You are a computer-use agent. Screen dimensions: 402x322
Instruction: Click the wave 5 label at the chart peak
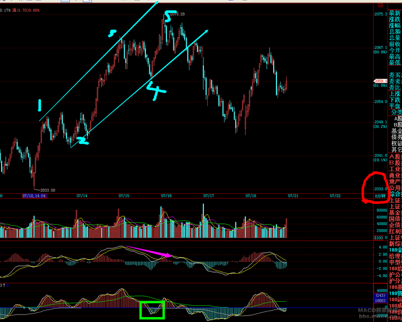(167, 18)
